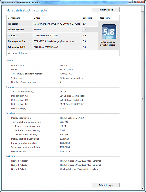Image resolution: width=146 pixels, height=192 pixels.
Task: Click the Subscore column header
Action: pos(87,18)
